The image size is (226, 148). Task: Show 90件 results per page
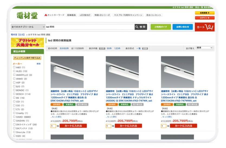(x=109, y=48)
